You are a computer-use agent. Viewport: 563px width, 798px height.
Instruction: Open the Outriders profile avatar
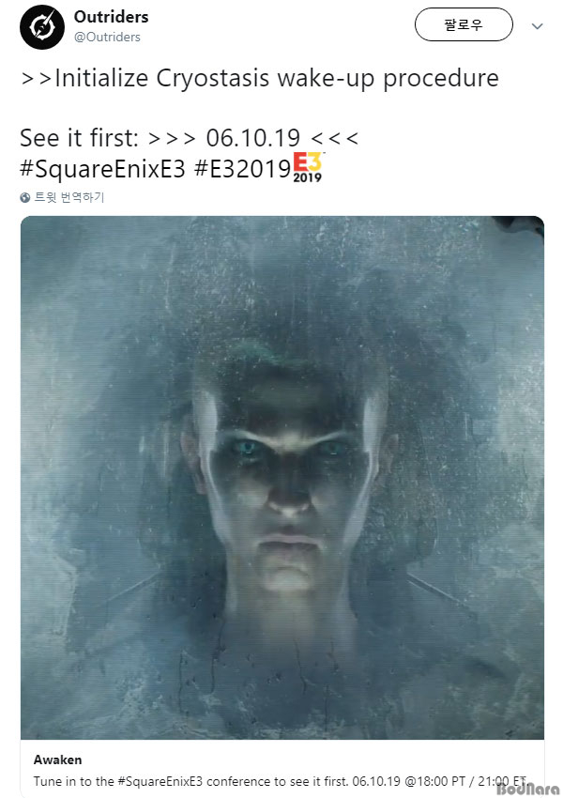click(42, 27)
